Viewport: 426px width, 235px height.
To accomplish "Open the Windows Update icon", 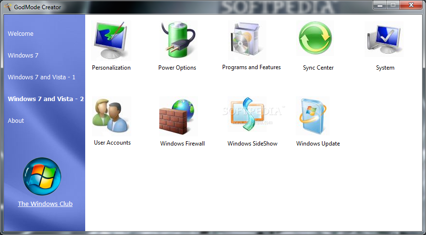I will tap(312, 116).
